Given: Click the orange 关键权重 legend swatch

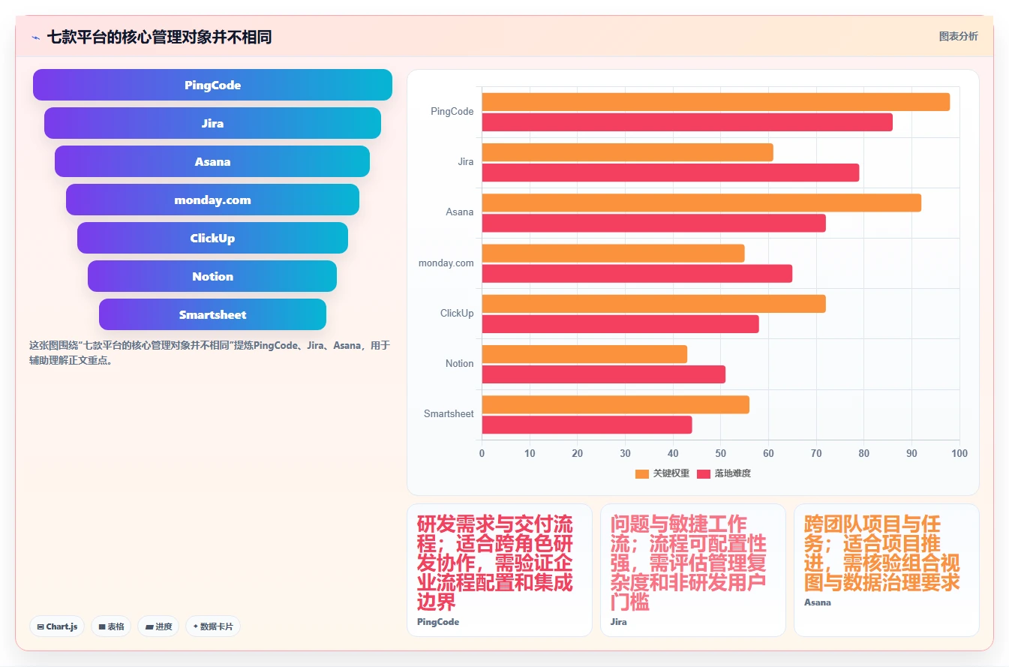Looking at the screenshot, I should pyautogui.click(x=641, y=473).
